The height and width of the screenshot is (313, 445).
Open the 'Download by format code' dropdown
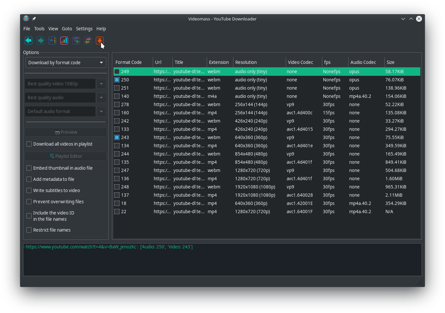[66, 63]
